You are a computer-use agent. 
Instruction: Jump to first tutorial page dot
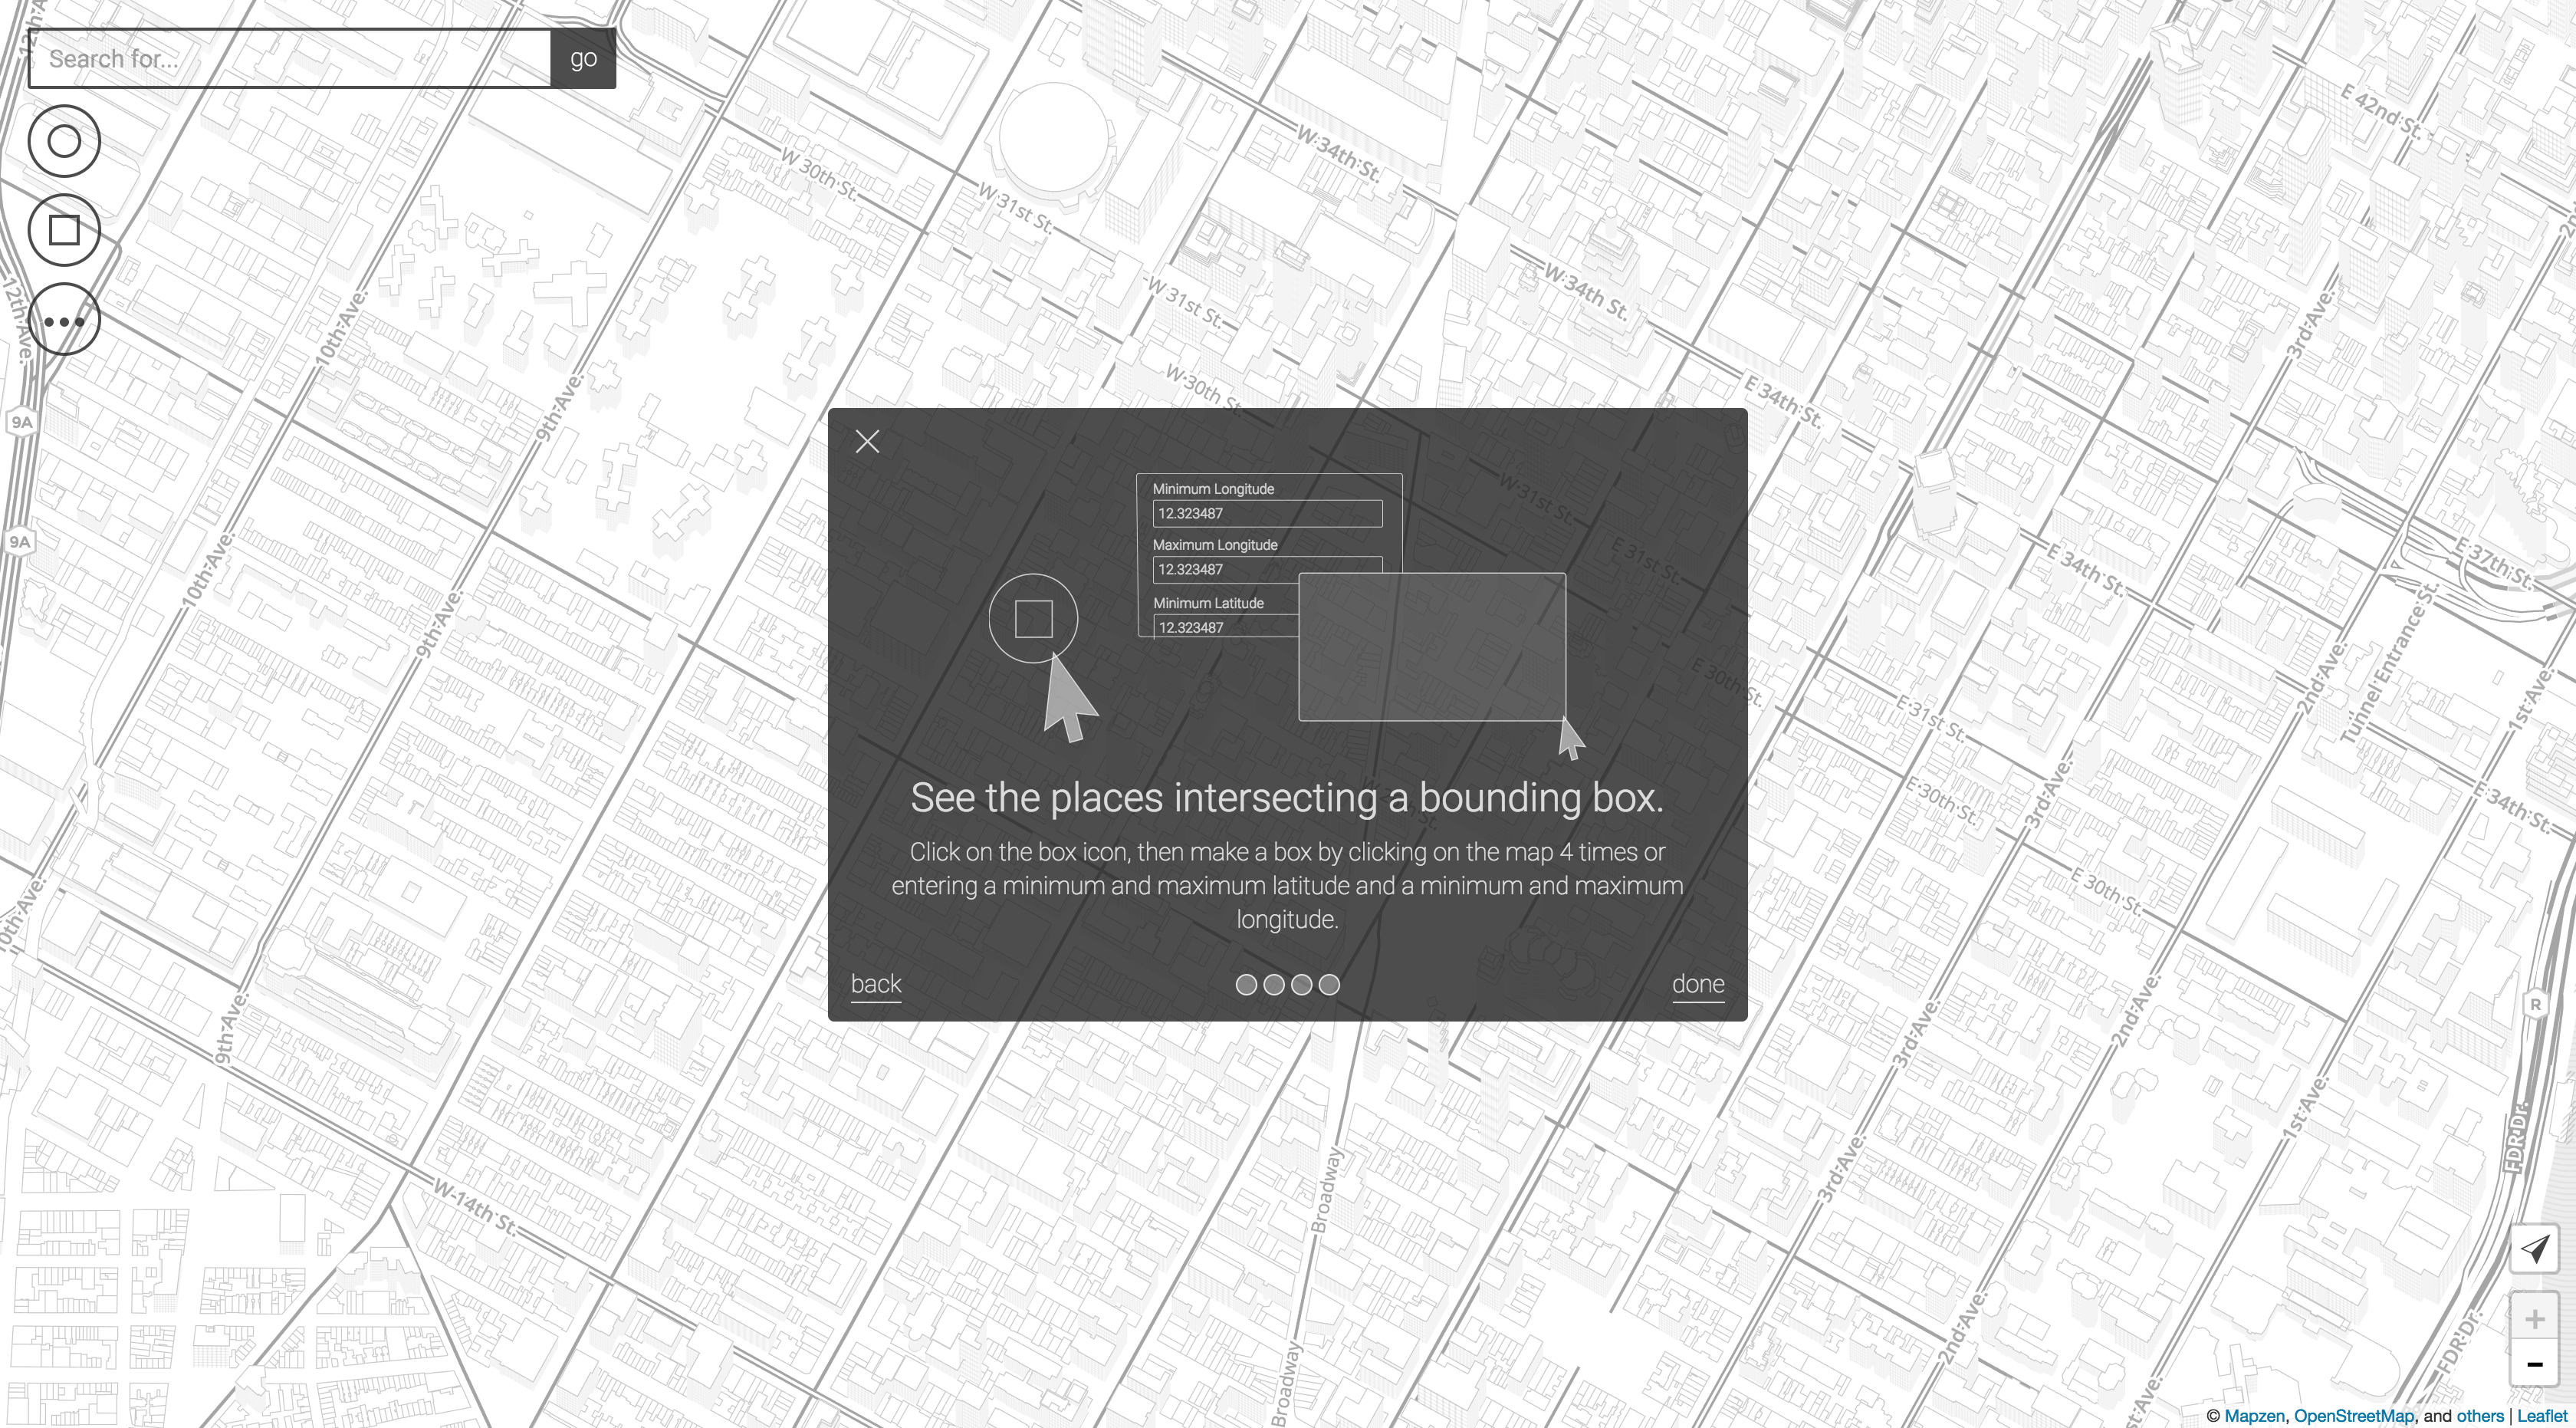click(1246, 985)
